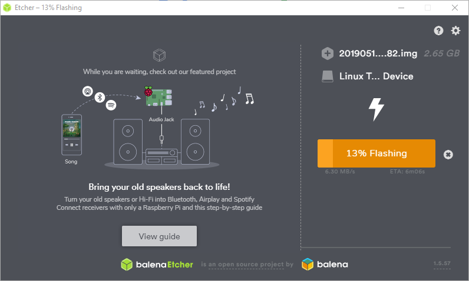Screen dimensions: 469x281
Task: Click the lightning bolt flash icon
Action: pos(376,109)
